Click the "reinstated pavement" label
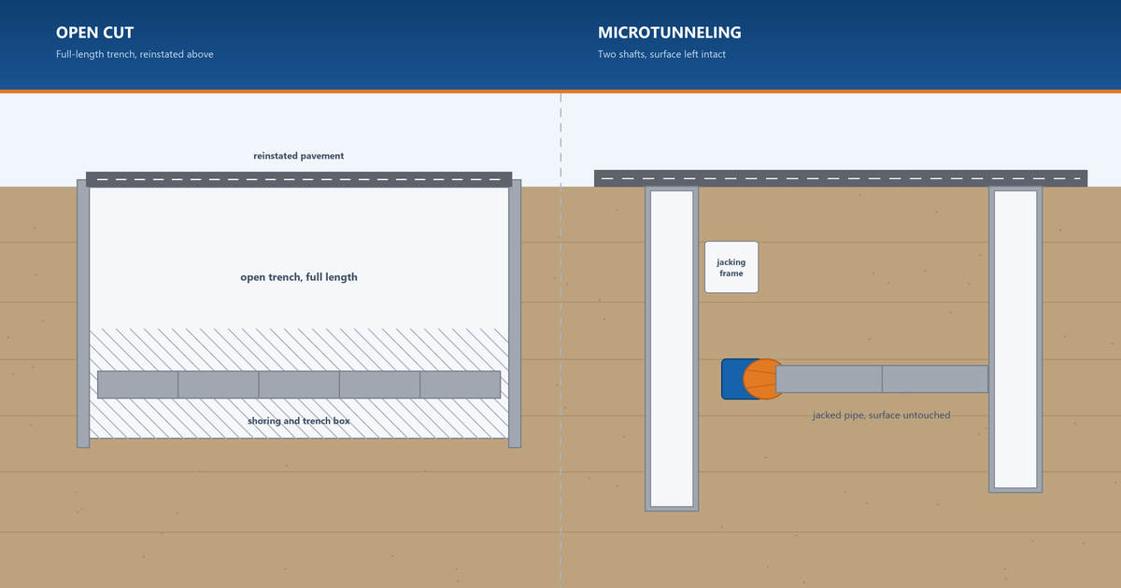Viewport: 1121px width, 588px height. (x=299, y=156)
